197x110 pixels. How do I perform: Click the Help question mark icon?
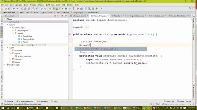point(101,9)
